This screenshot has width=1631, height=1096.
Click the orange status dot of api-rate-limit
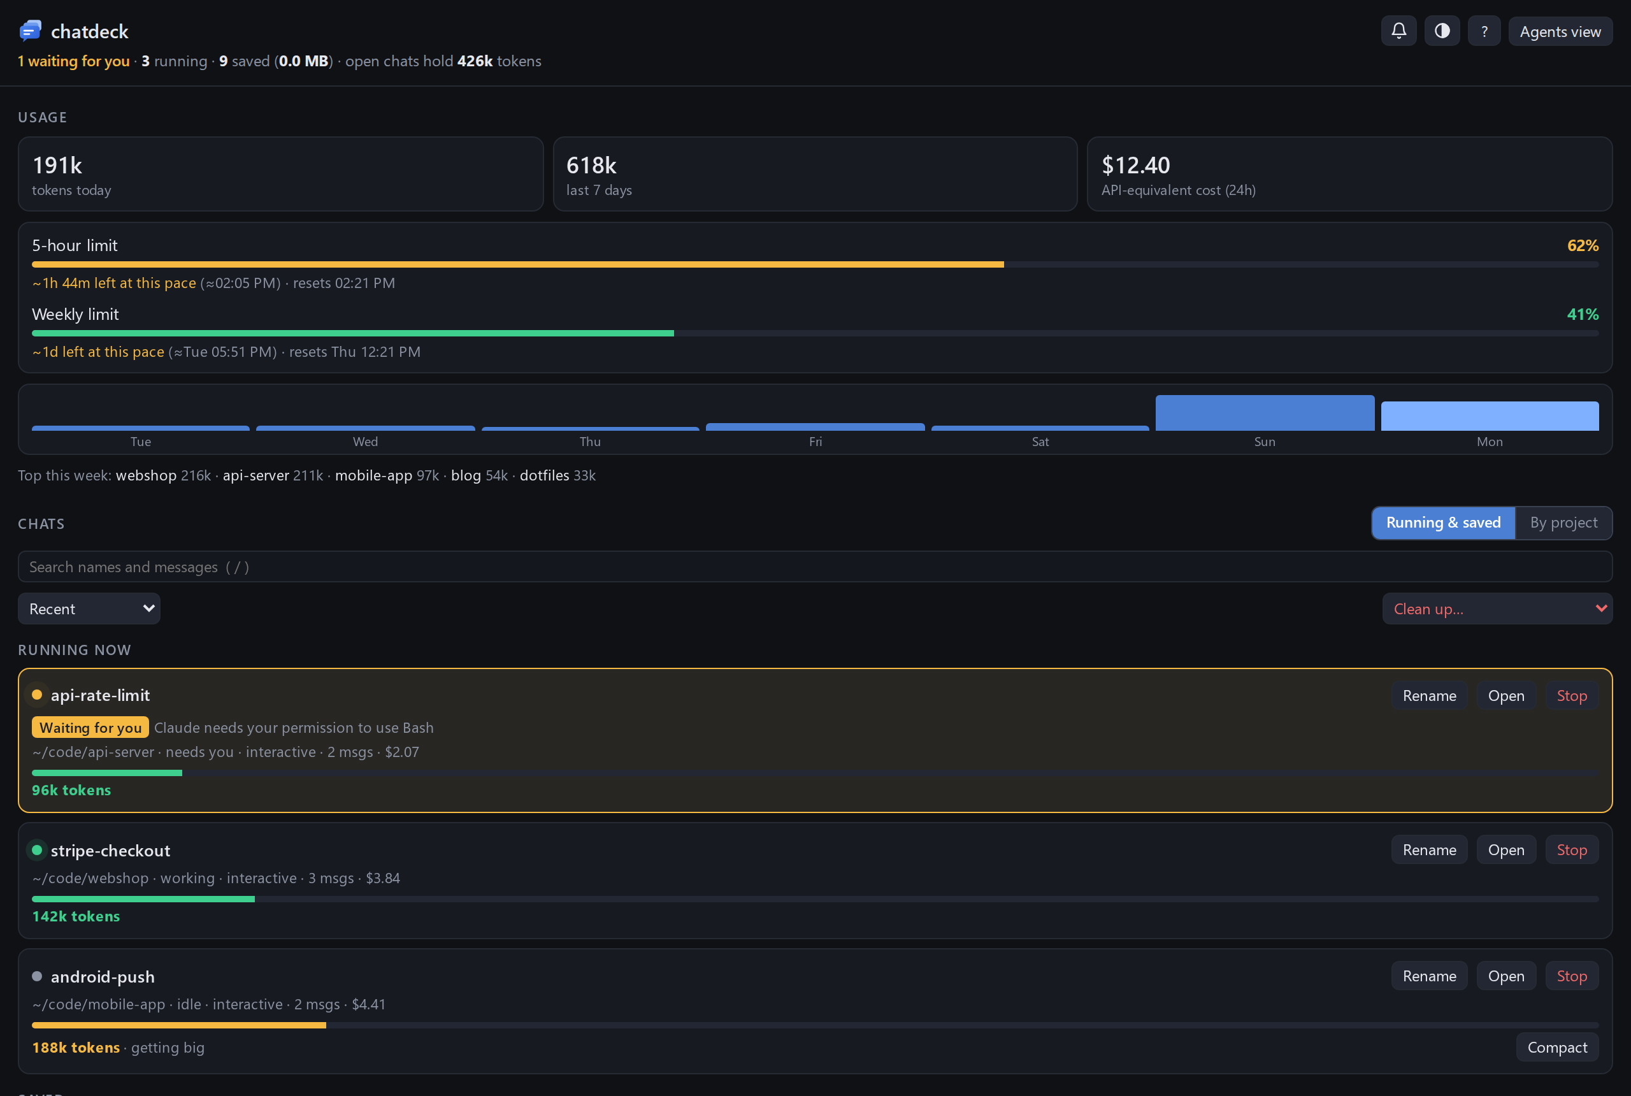[x=37, y=695]
